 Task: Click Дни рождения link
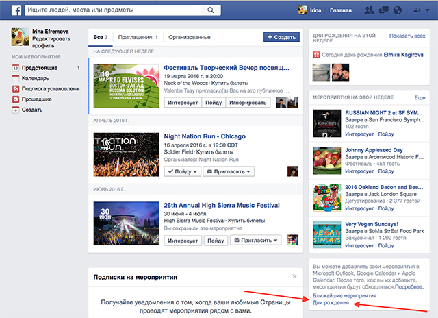click(x=331, y=303)
